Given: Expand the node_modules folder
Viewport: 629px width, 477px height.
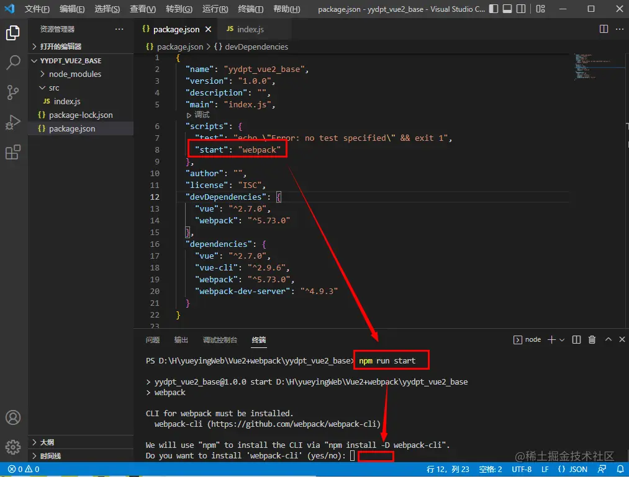Looking at the screenshot, I should coord(81,74).
